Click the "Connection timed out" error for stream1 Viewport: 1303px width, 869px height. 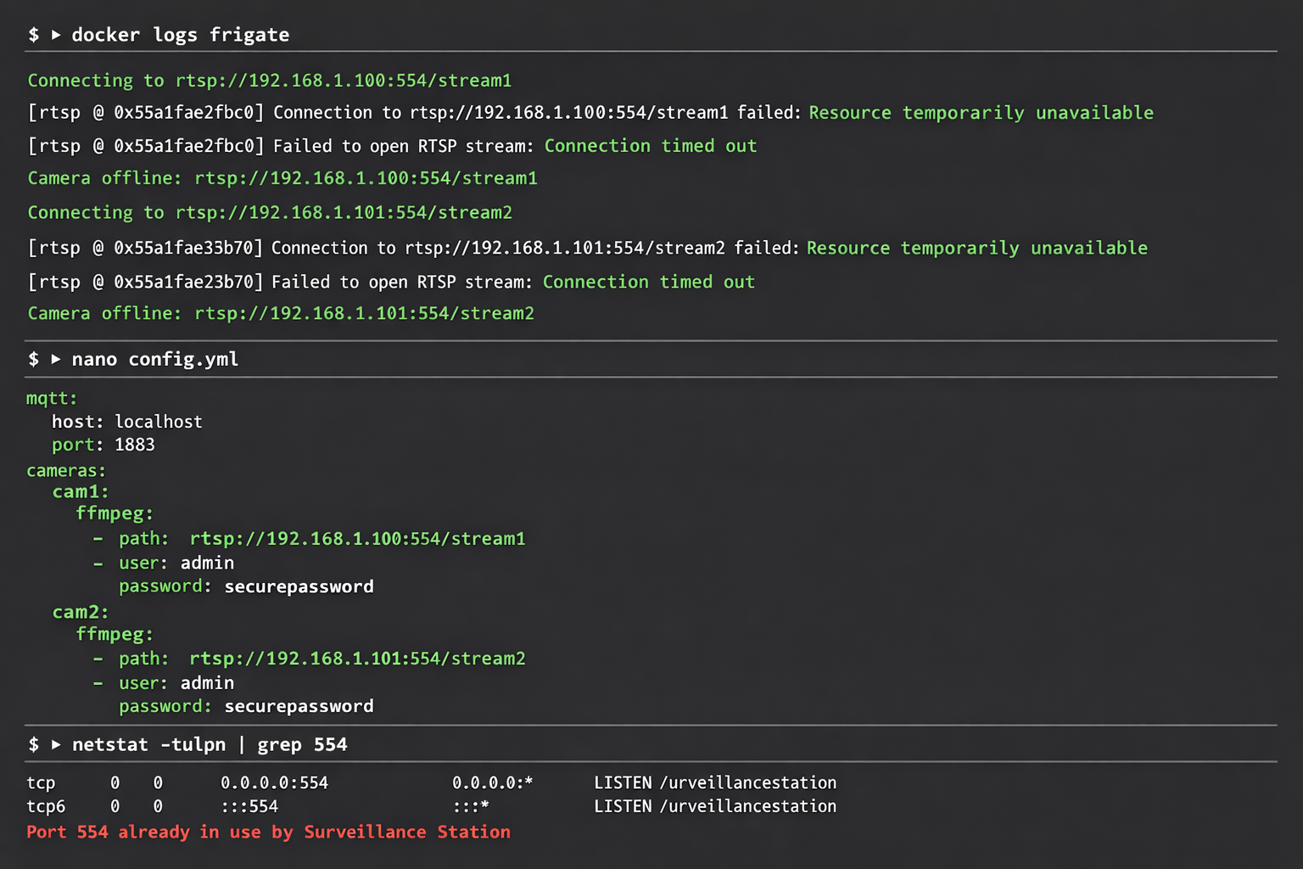click(x=650, y=145)
